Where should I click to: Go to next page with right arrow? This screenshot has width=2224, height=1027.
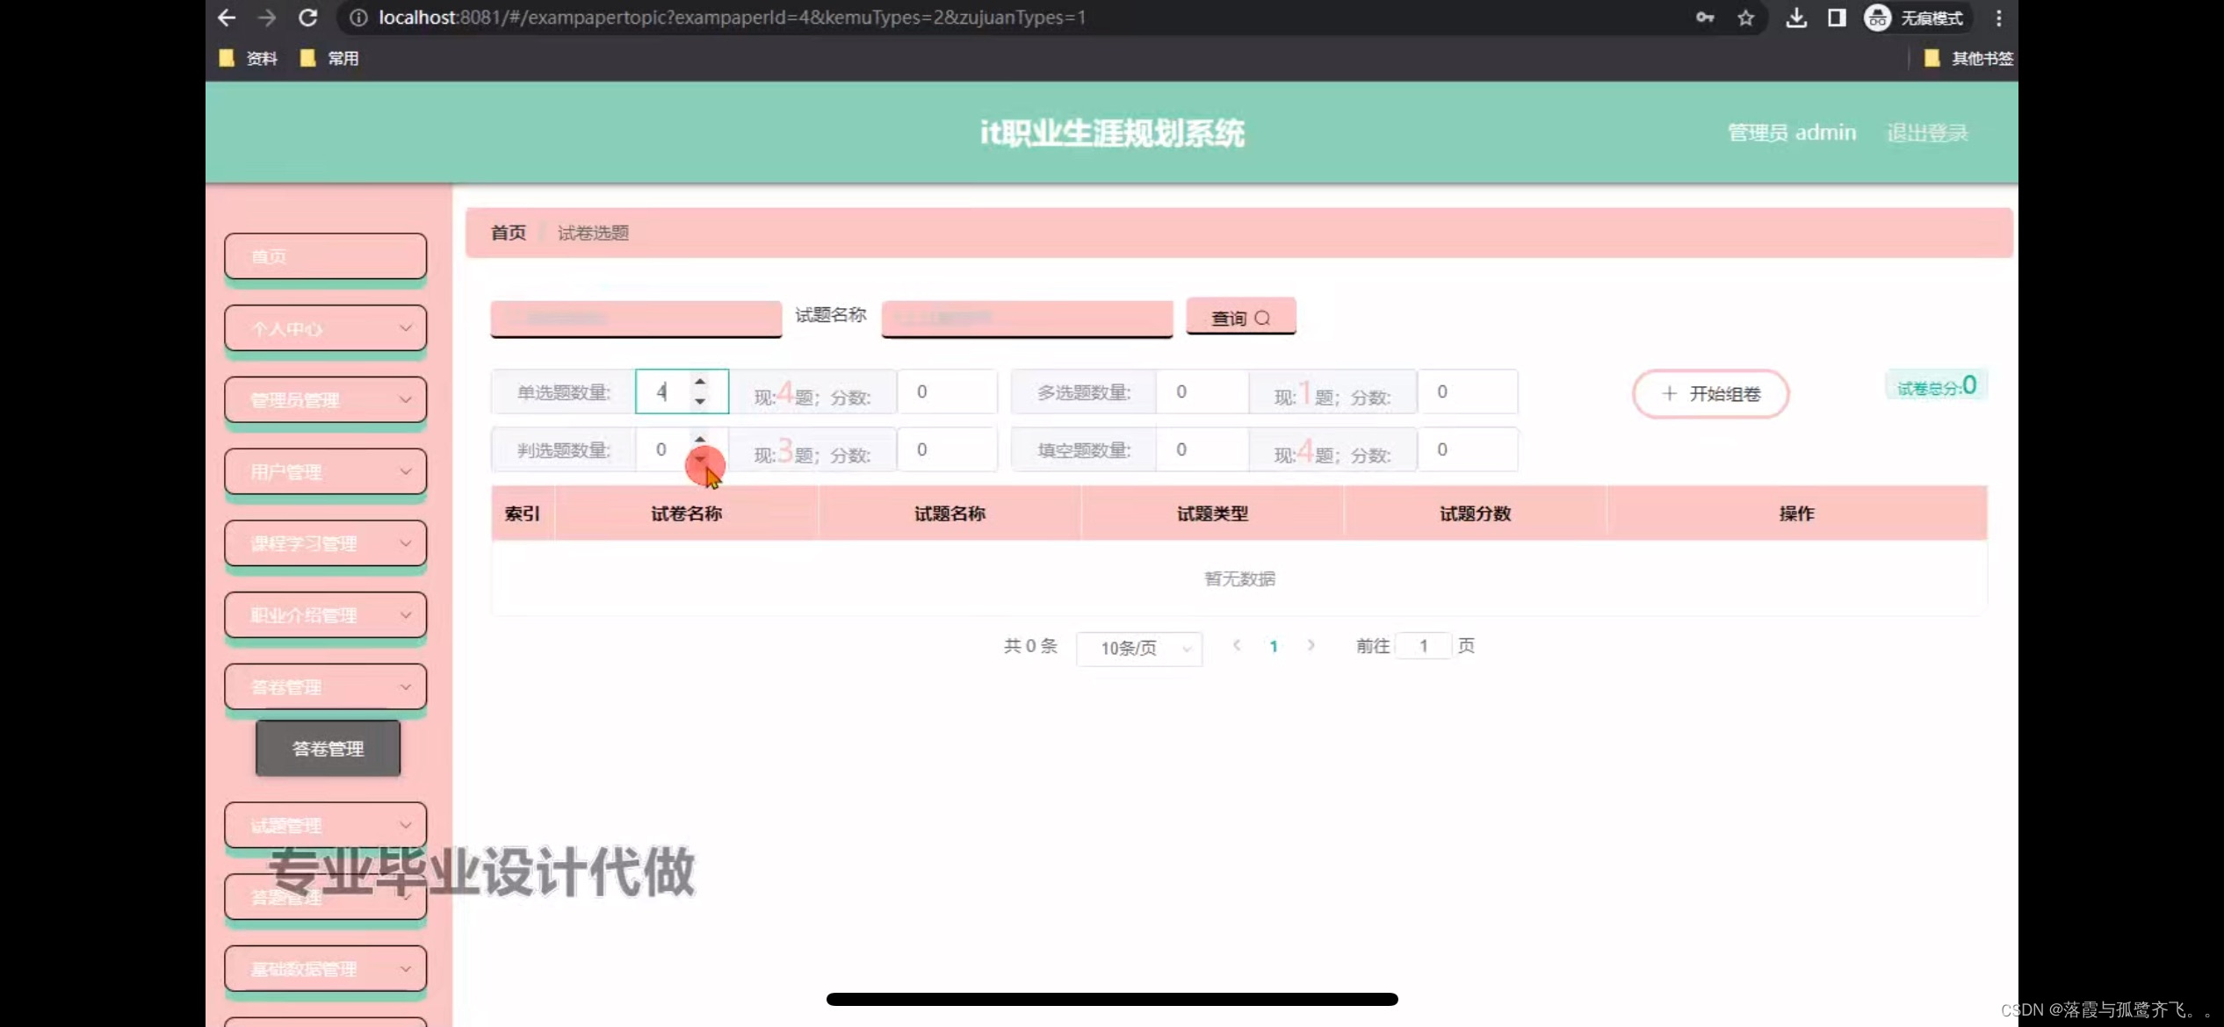[1311, 645]
